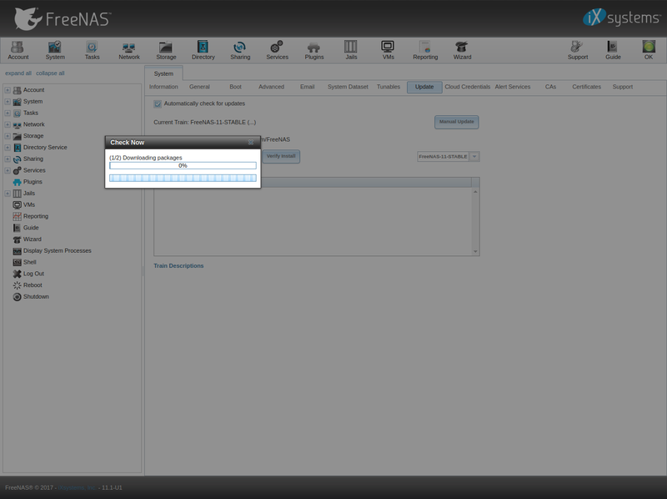Switch to the Boot tab
667x499 pixels.
pyautogui.click(x=235, y=87)
